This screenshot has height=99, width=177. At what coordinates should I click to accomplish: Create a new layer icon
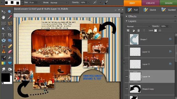point(128,31)
